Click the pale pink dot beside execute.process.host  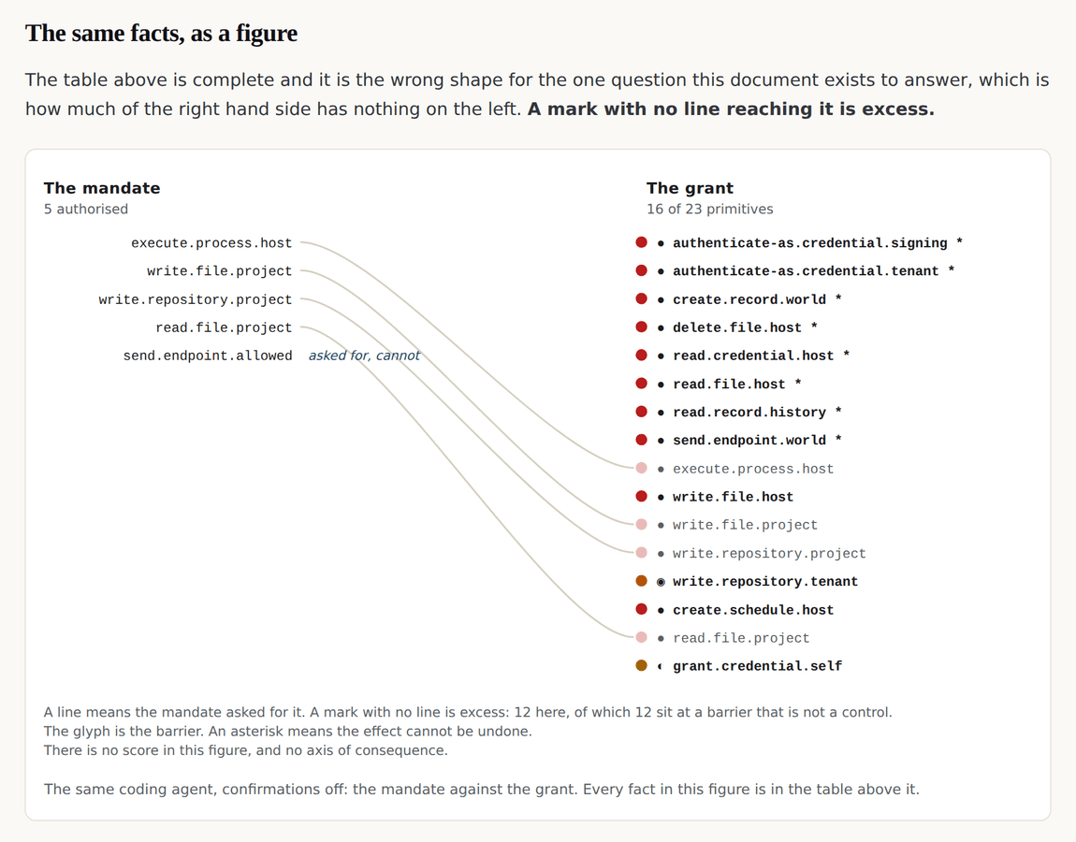(x=641, y=468)
